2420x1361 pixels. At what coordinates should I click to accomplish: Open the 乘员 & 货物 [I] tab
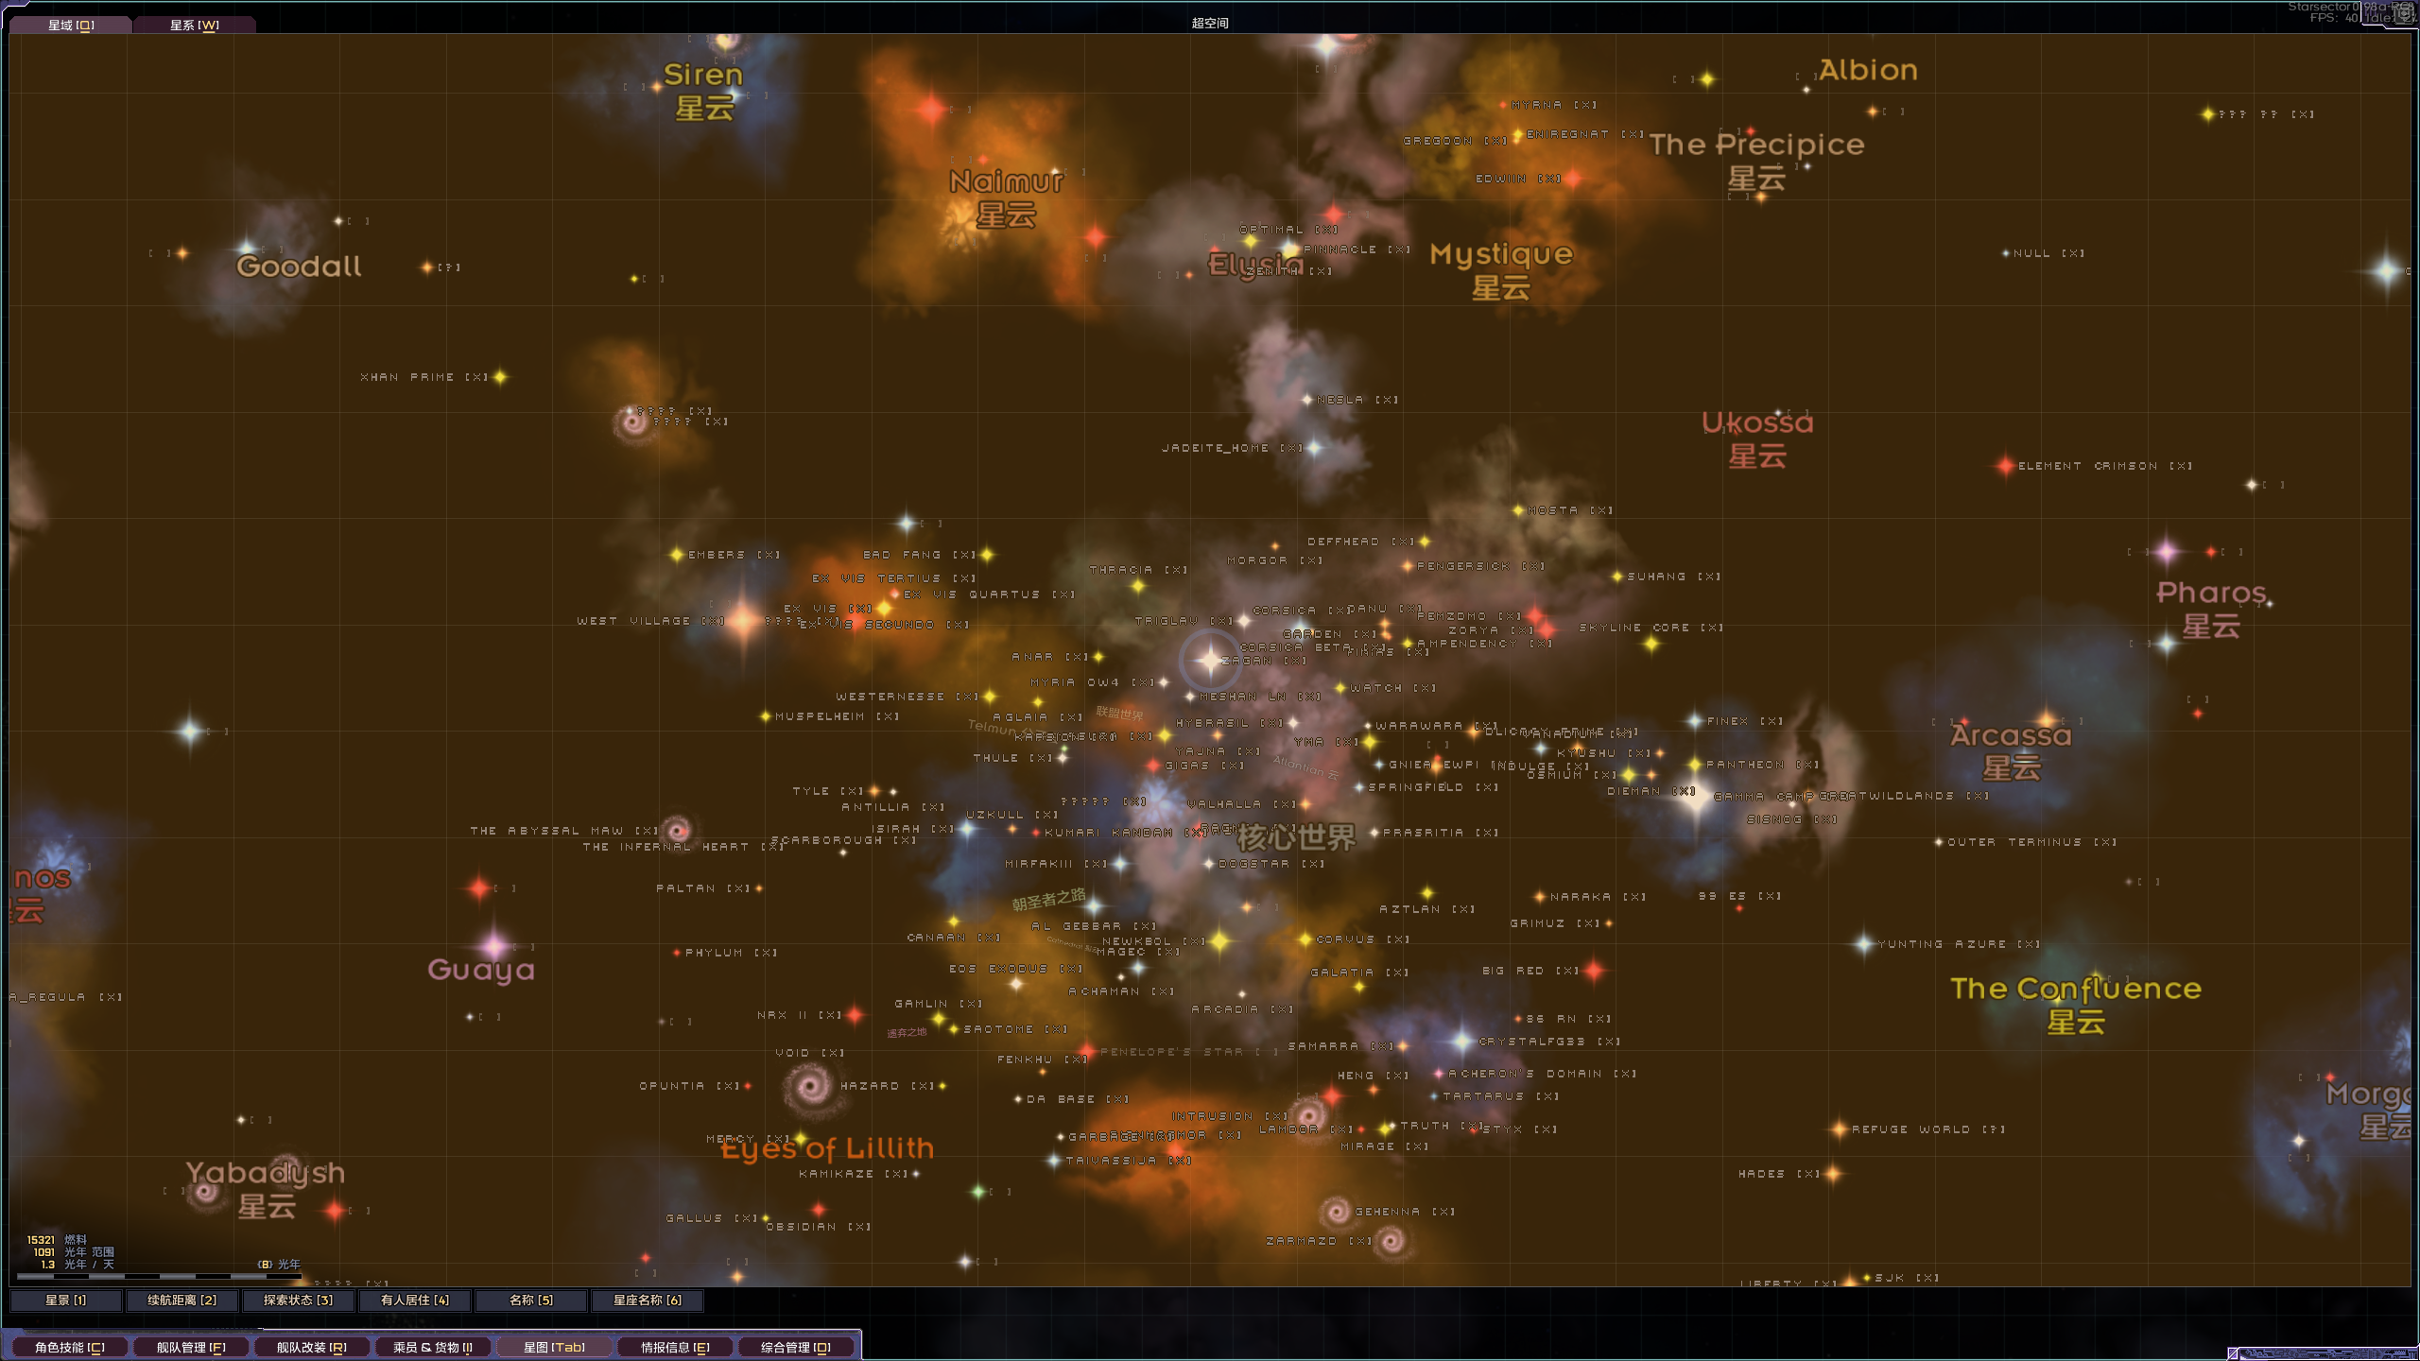click(433, 1347)
